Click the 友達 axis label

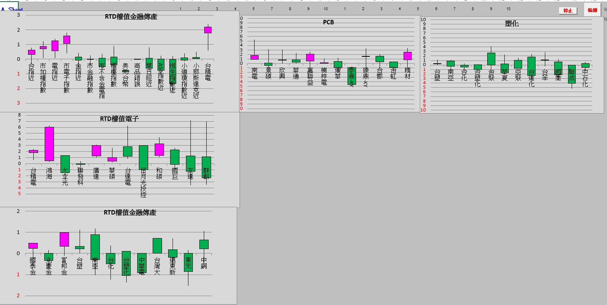[190, 174]
